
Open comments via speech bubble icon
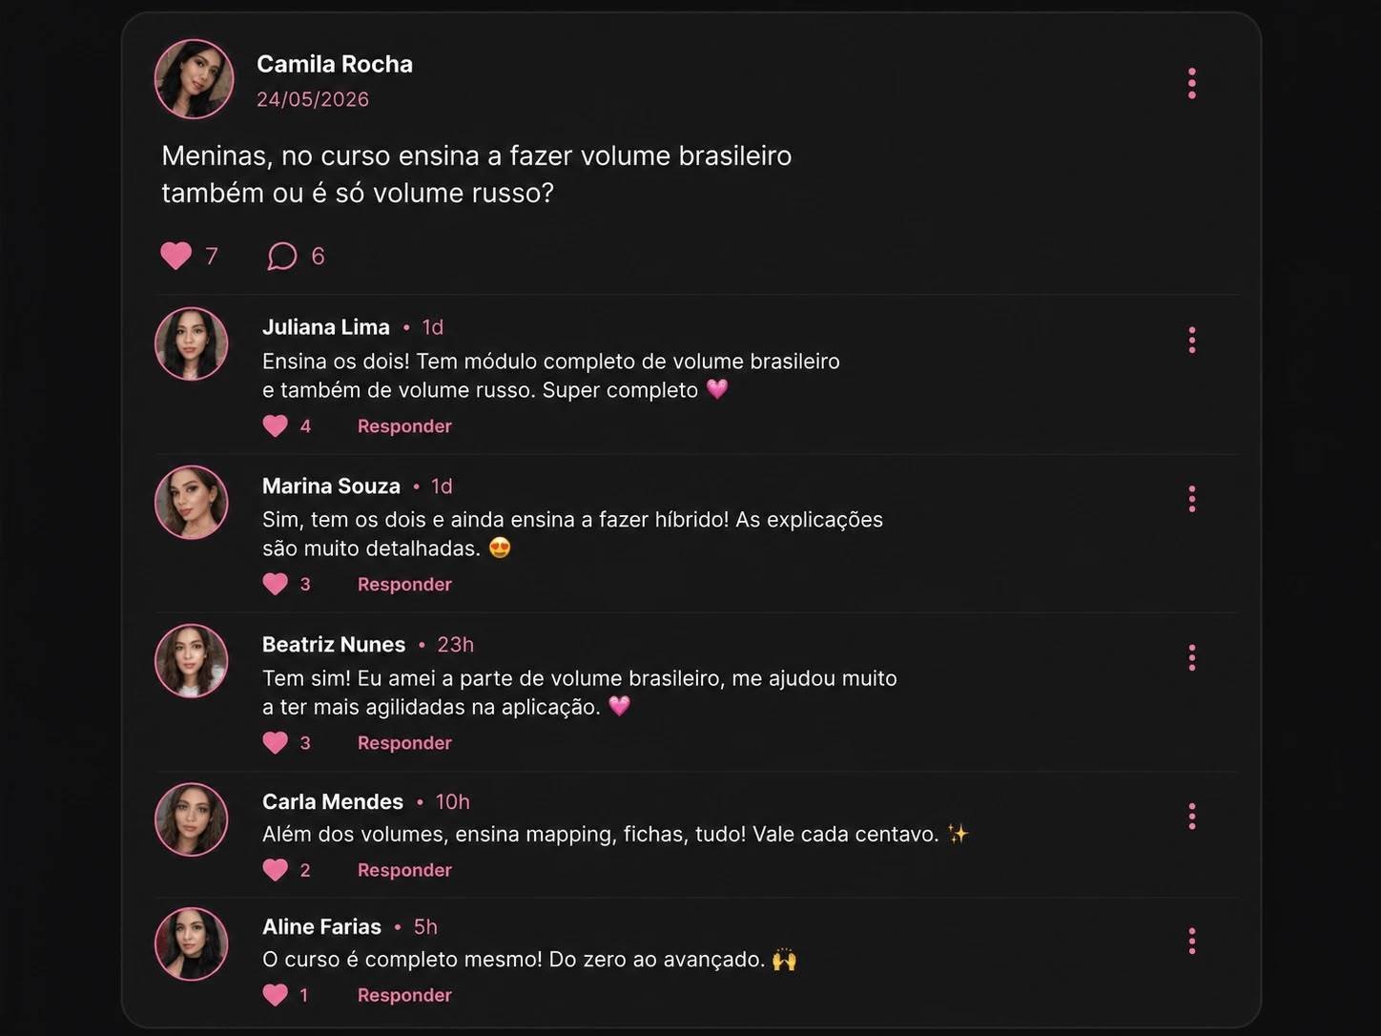click(282, 256)
